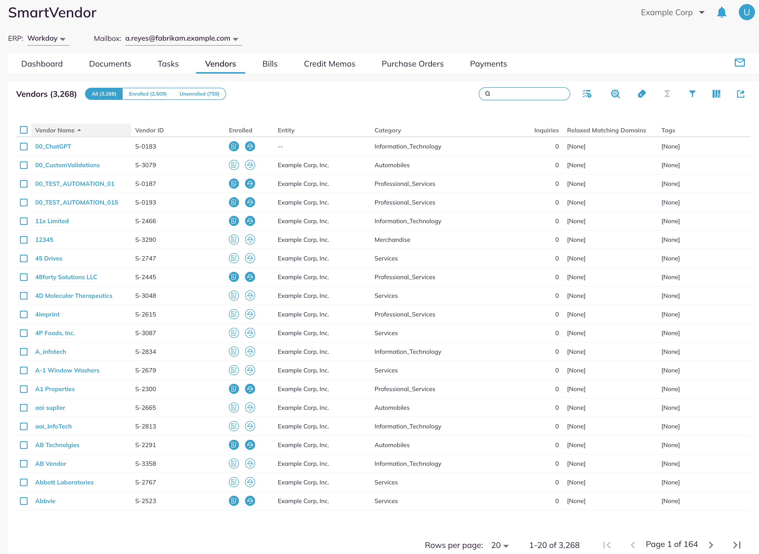
Task: Open the column settings icon
Action: point(716,94)
